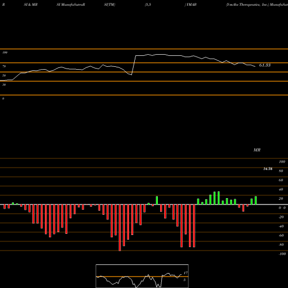Click the MR axis label -20

click(281, 217)
